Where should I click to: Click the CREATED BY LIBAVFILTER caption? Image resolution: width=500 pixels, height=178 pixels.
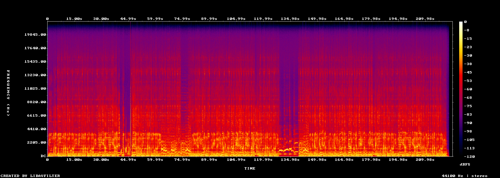click(x=31, y=176)
